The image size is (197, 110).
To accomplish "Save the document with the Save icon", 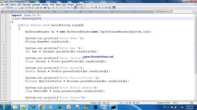I will point(8,8).
